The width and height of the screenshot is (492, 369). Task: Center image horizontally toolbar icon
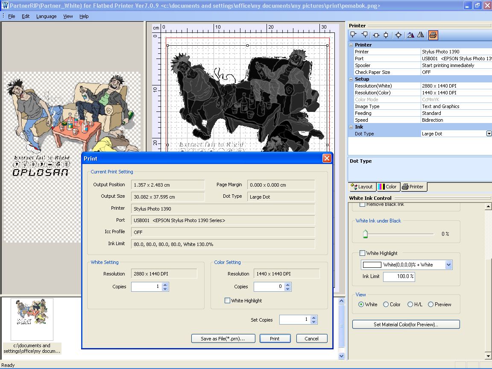pos(376,35)
